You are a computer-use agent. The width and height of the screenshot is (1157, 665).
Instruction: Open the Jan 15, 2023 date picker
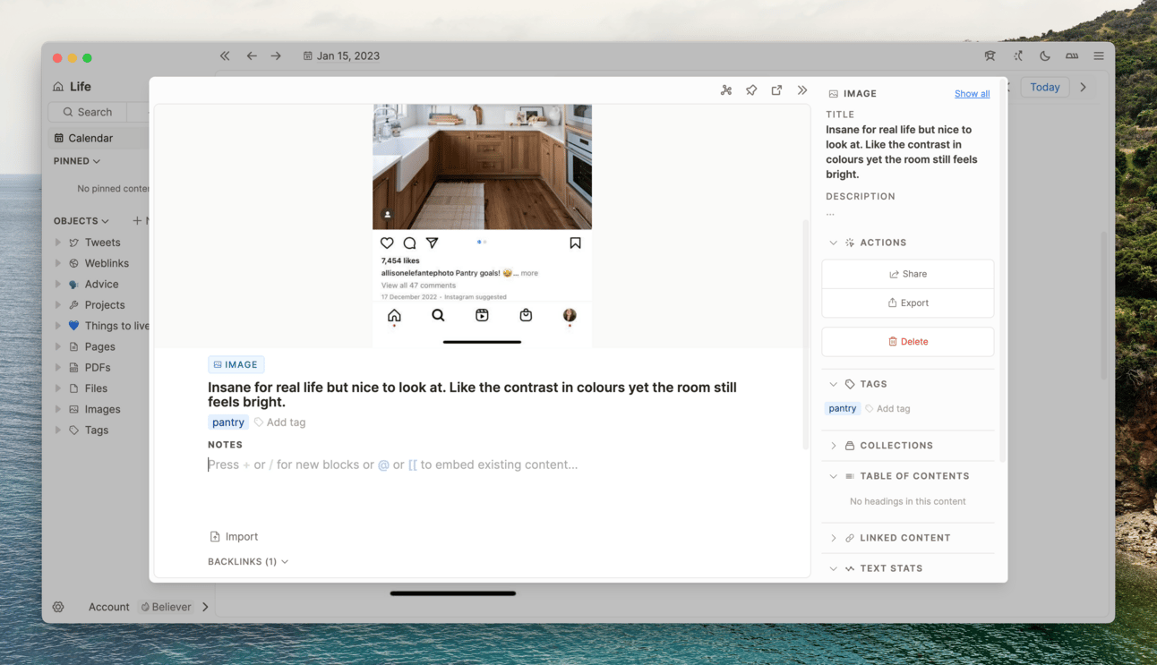click(x=341, y=55)
